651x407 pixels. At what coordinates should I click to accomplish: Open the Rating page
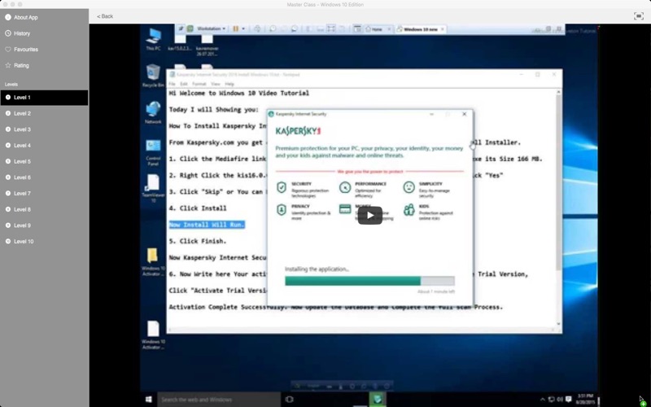(44, 66)
